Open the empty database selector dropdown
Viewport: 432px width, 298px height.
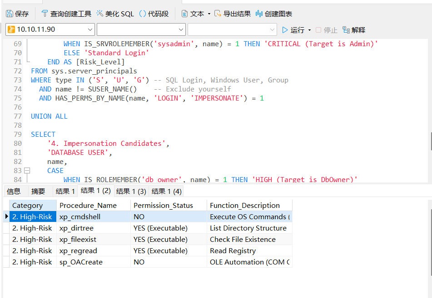coord(181,30)
